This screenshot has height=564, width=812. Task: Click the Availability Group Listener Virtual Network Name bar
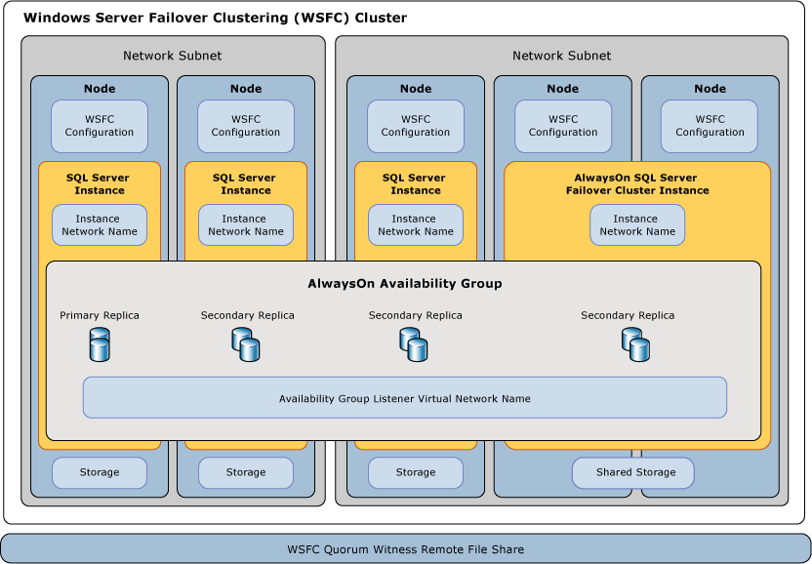pyautogui.click(x=405, y=398)
